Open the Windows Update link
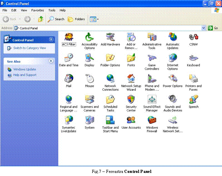222x176 pixels. click(25, 69)
